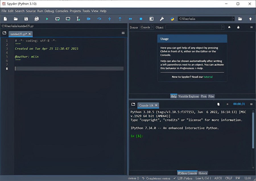Image resolution: width=256 pixels, height=181 pixels.
Task: Expand the working directory path dropdown
Action: 233,19
